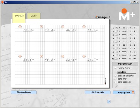This screenshot has height=108, width=140.
Task: Click the 75 : 3 = division problem
Action: click(x=29, y=30)
